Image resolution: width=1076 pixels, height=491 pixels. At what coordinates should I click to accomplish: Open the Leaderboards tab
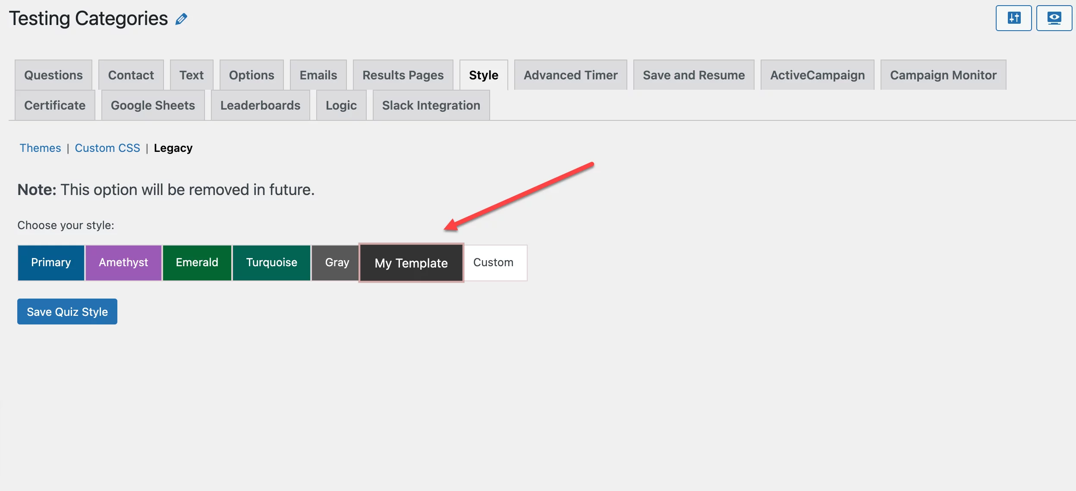click(x=260, y=105)
